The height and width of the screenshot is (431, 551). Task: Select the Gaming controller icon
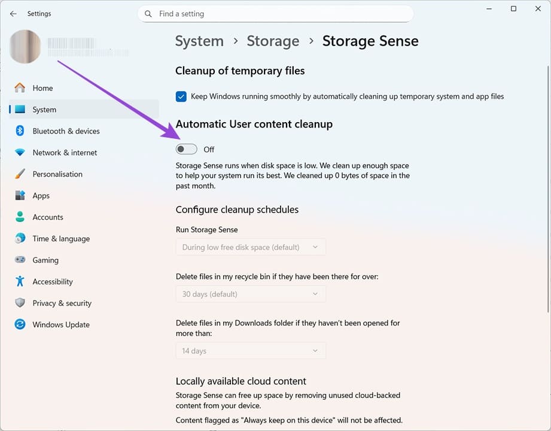19,260
